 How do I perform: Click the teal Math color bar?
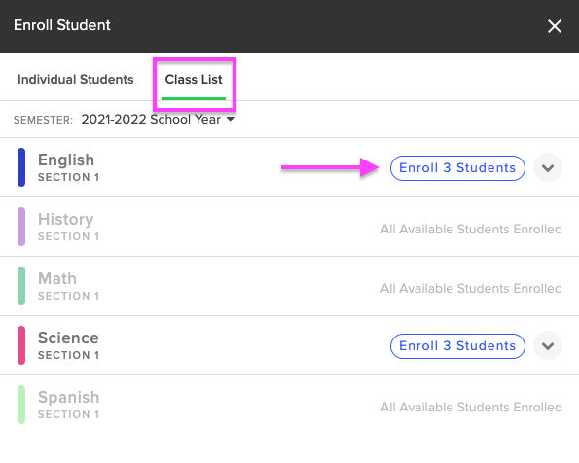tap(21, 286)
